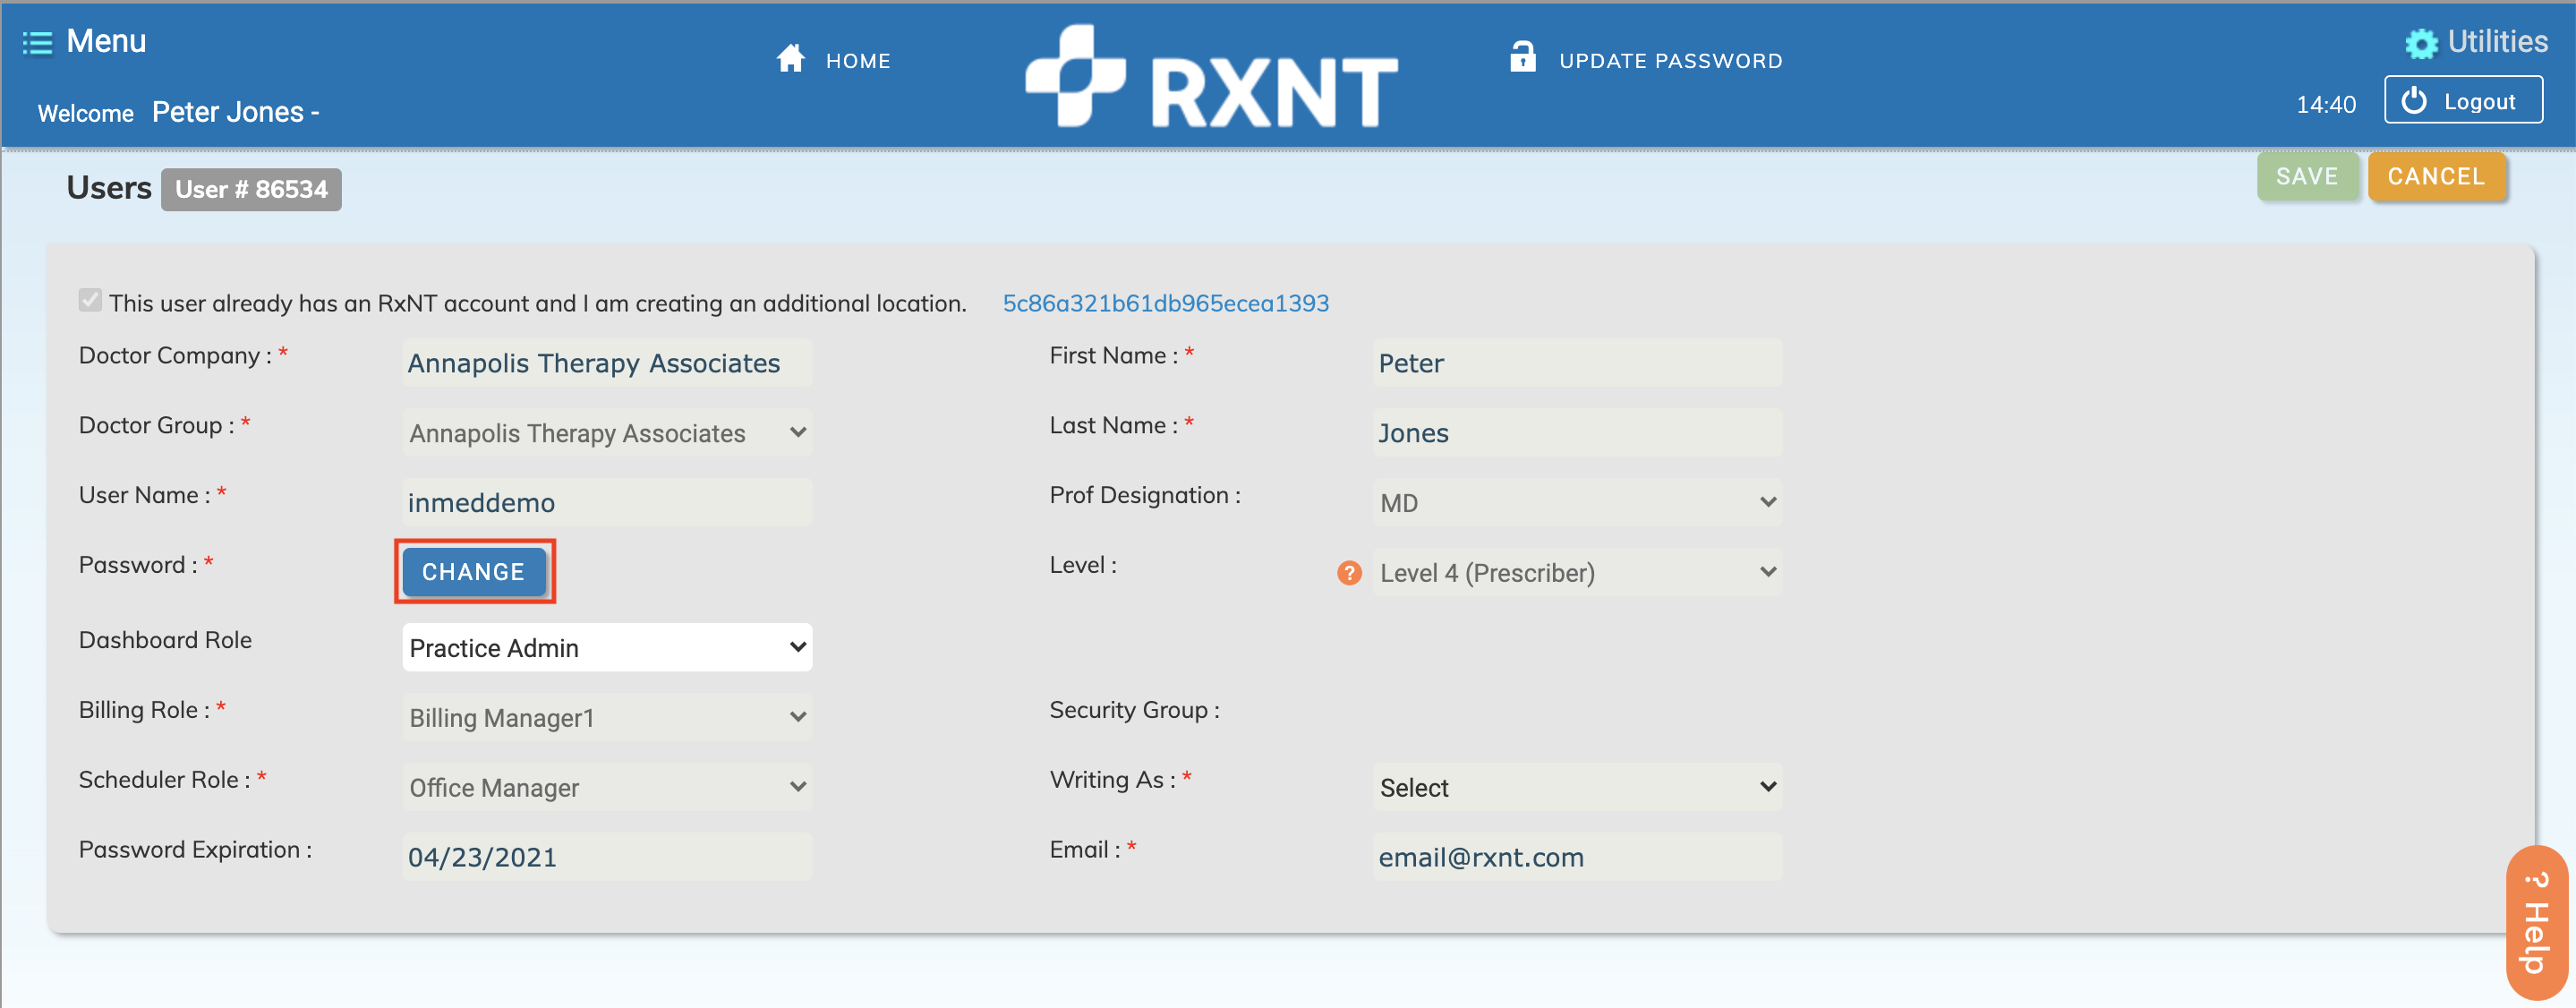Open the Menu label in header
Image resolution: width=2576 pixels, height=1008 pixels.
pyautogui.click(x=106, y=41)
